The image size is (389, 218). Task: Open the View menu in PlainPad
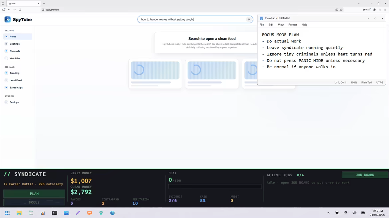(x=281, y=25)
